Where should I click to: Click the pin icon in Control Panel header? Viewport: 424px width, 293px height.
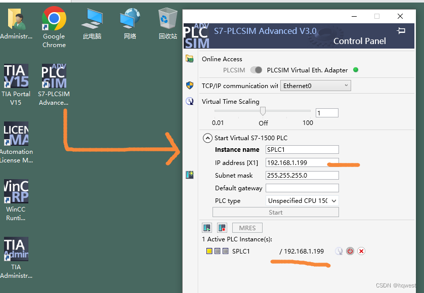401,30
